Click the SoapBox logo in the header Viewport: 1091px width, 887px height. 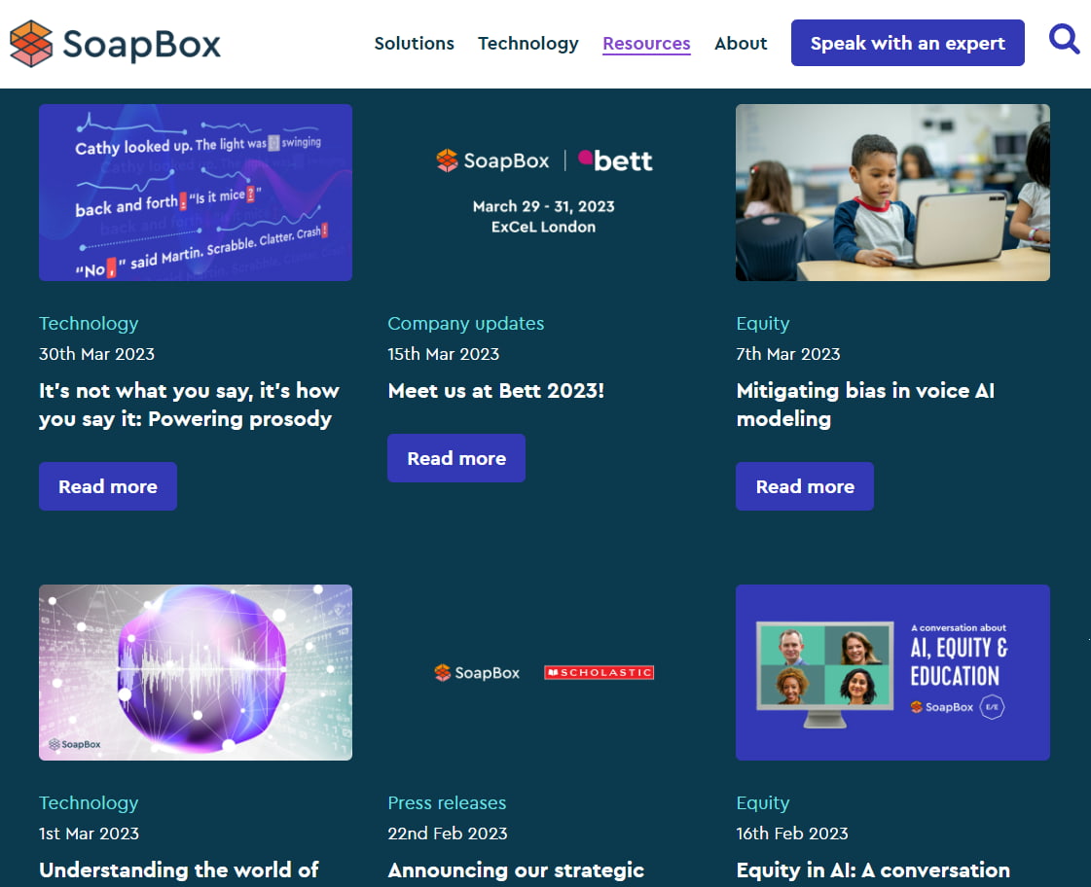[x=115, y=44]
